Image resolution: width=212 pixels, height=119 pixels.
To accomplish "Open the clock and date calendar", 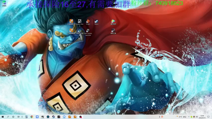I will [x=202, y=117].
